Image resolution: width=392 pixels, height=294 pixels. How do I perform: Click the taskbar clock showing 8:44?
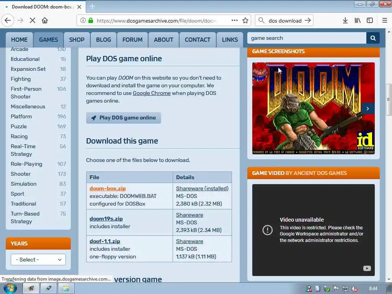pos(373,289)
